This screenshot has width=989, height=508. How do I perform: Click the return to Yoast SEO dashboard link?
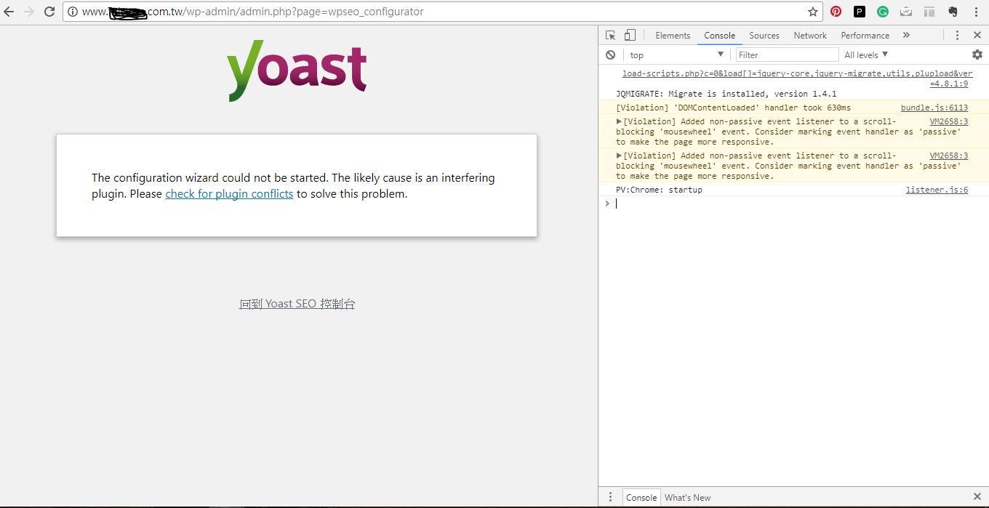[297, 304]
